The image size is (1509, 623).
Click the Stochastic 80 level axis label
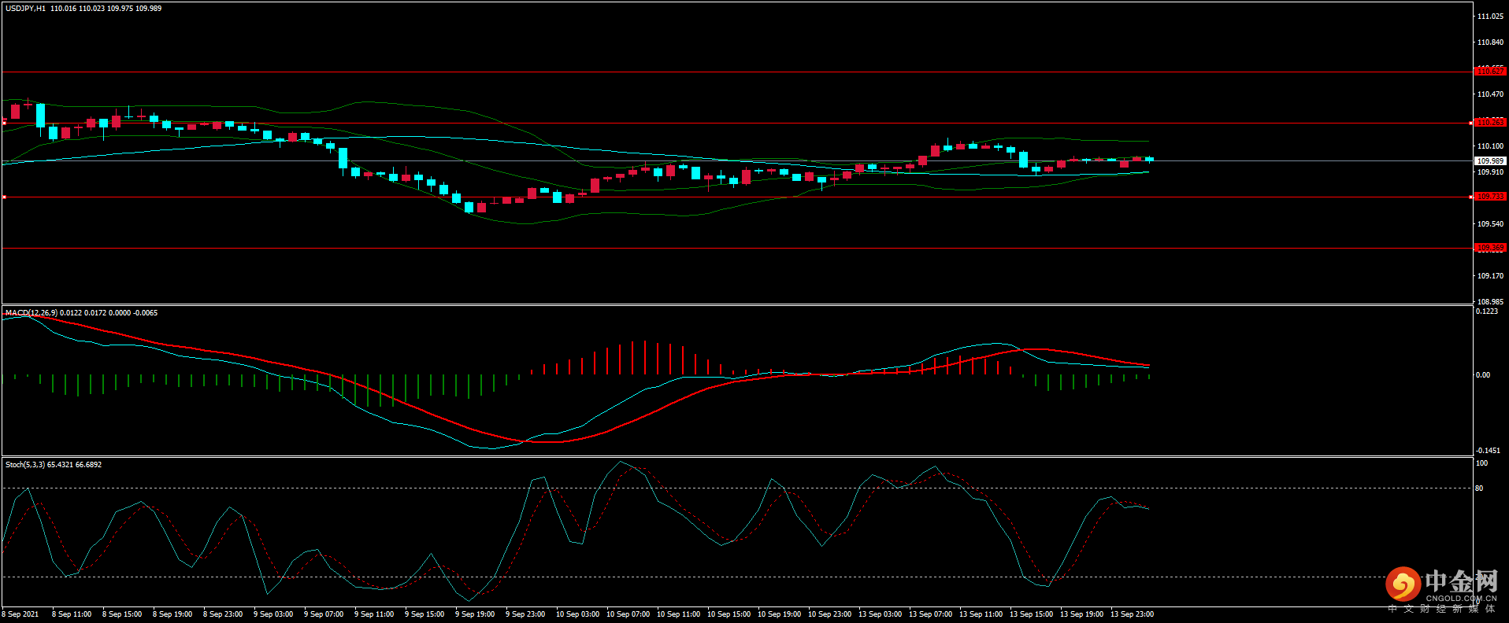[x=1479, y=488]
